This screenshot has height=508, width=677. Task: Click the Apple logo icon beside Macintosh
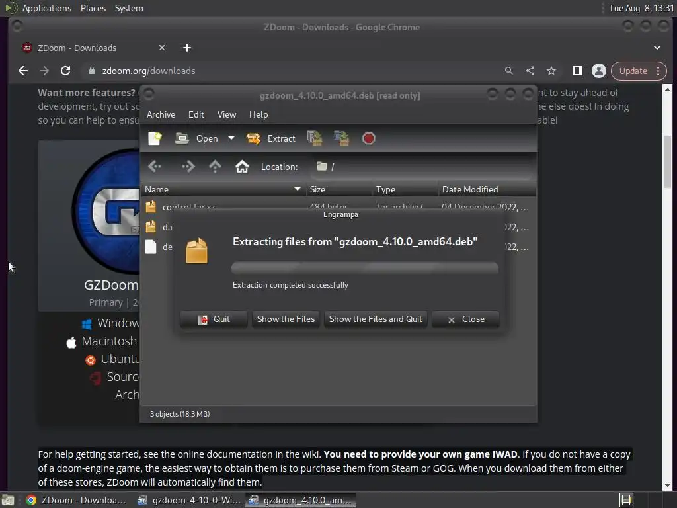(71, 343)
